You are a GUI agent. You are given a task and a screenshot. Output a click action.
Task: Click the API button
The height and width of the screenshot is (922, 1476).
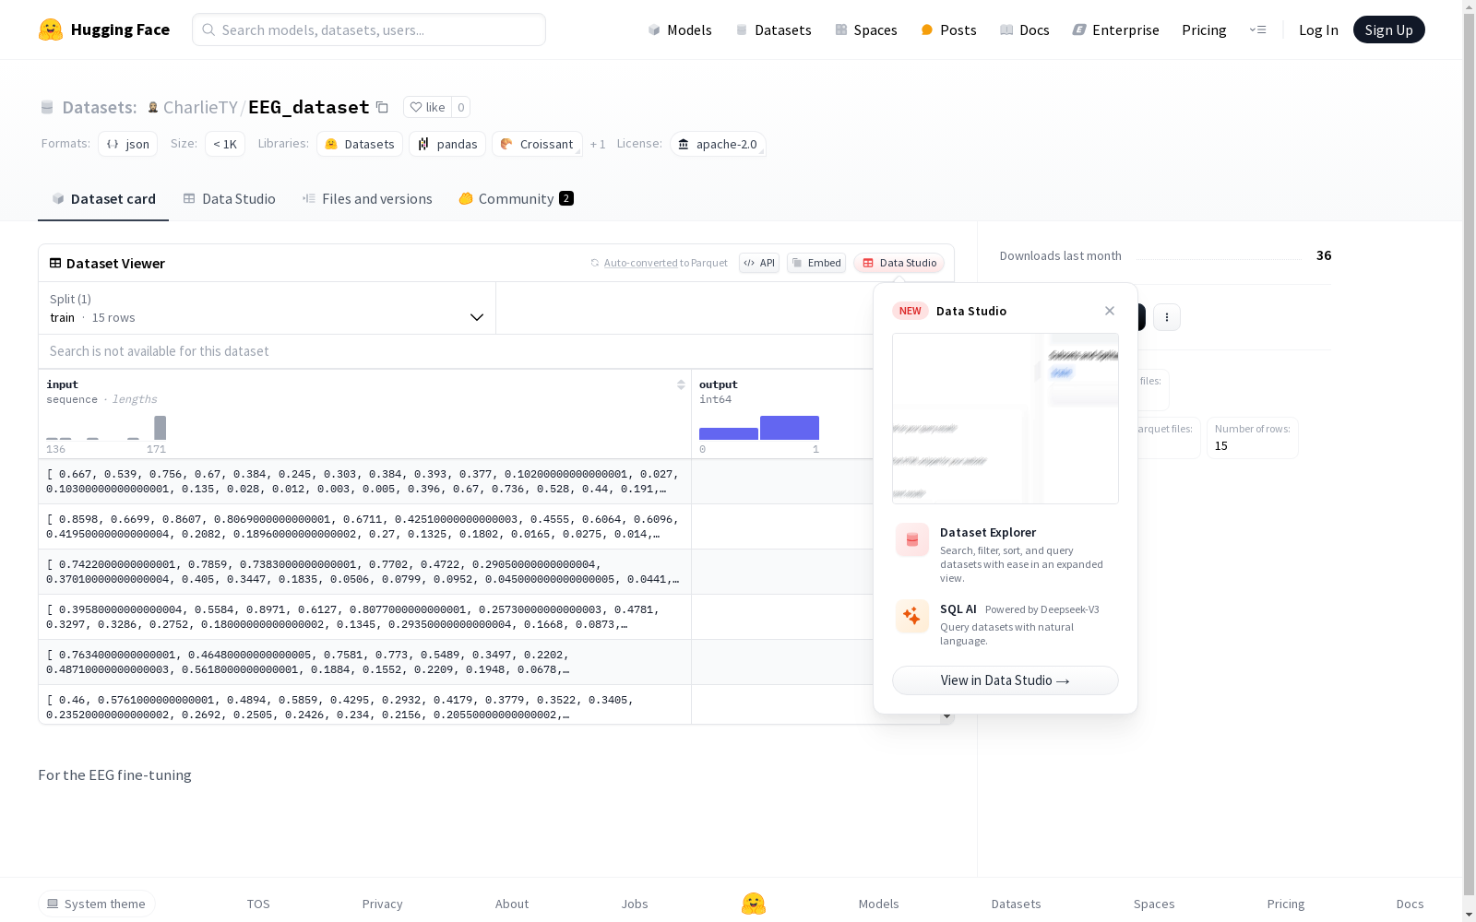[759, 263]
